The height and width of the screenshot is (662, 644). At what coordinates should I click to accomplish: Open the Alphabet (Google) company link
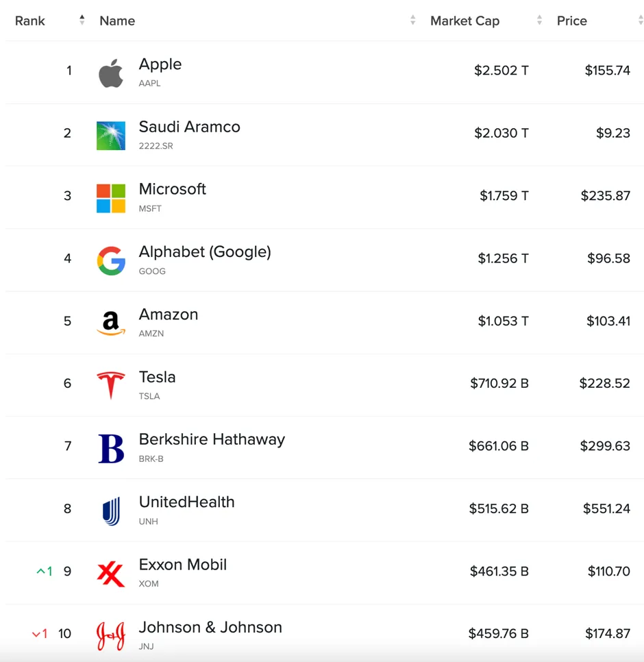pyautogui.click(x=205, y=252)
